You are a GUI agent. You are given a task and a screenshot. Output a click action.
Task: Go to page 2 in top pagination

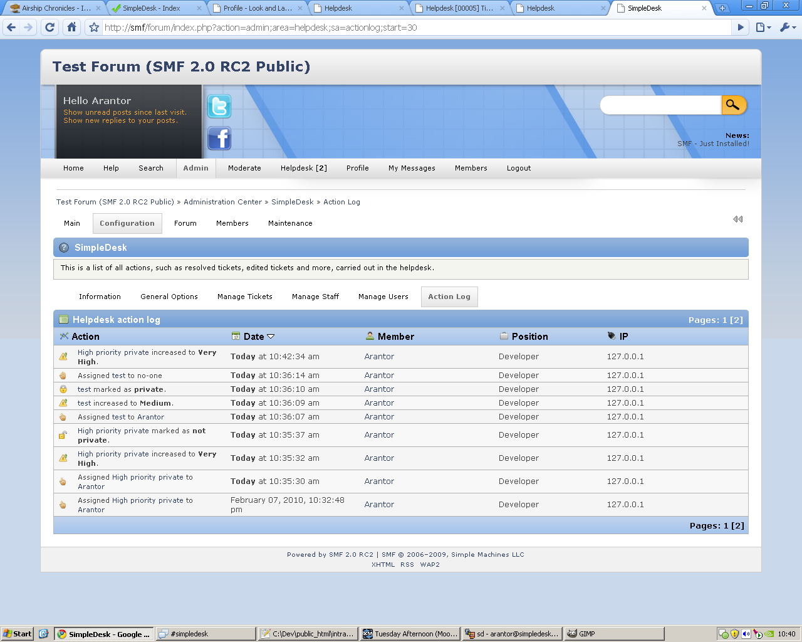736,320
